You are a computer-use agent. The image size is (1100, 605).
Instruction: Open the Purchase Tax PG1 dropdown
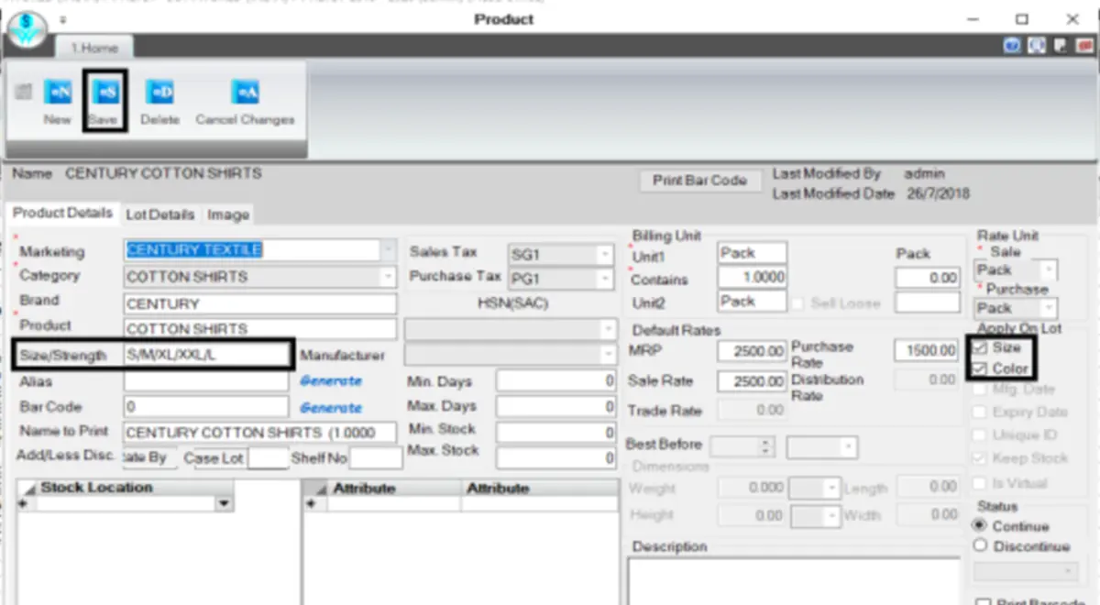tap(605, 279)
